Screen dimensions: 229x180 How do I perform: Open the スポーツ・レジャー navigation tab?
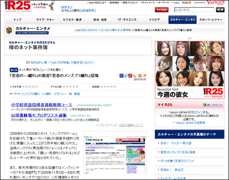click(x=211, y=20)
